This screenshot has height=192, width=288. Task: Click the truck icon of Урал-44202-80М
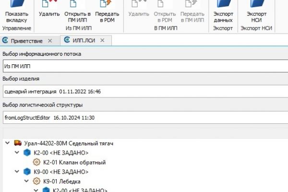[18, 143]
